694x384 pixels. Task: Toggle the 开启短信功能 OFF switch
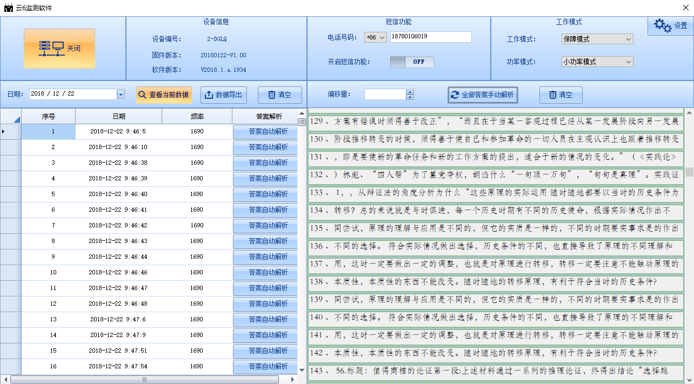412,62
